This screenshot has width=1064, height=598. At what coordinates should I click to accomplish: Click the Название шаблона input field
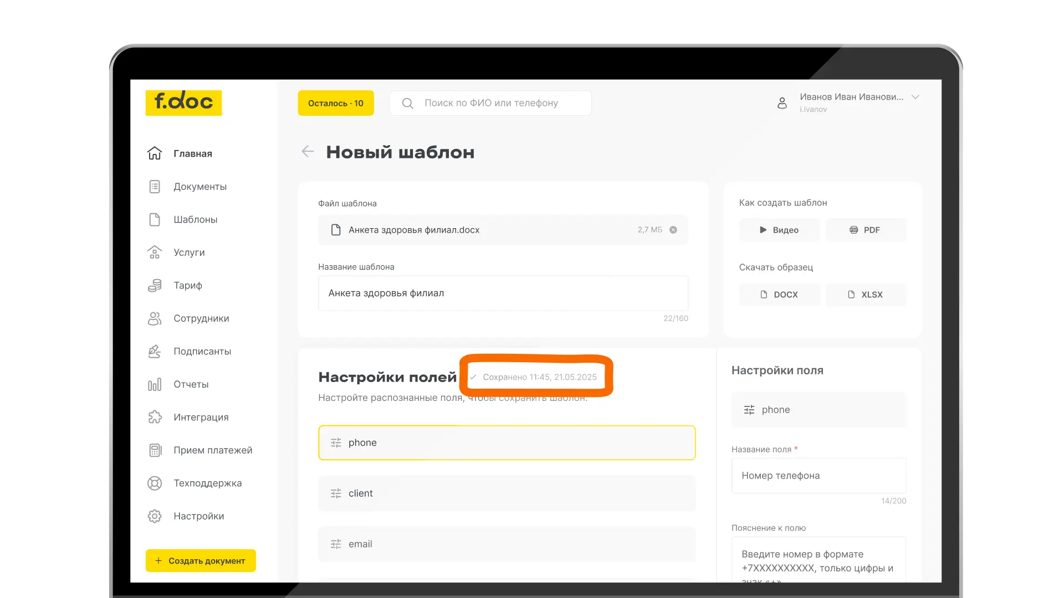(503, 293)
